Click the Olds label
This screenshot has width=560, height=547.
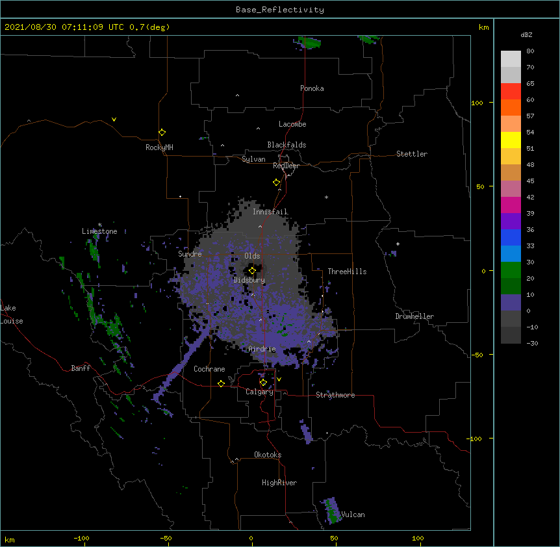[252, 256]
